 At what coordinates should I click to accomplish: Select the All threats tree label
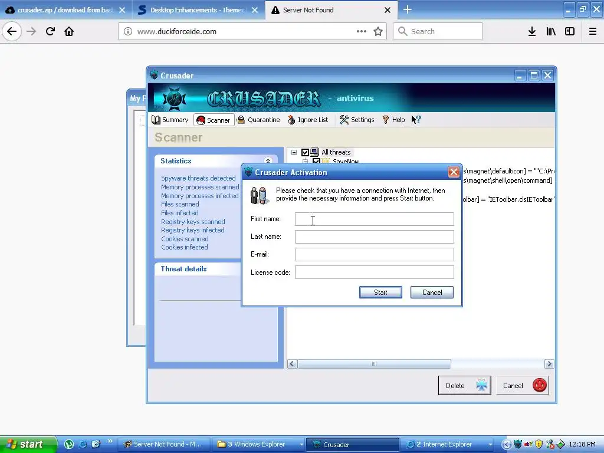[x=336, y=152]
